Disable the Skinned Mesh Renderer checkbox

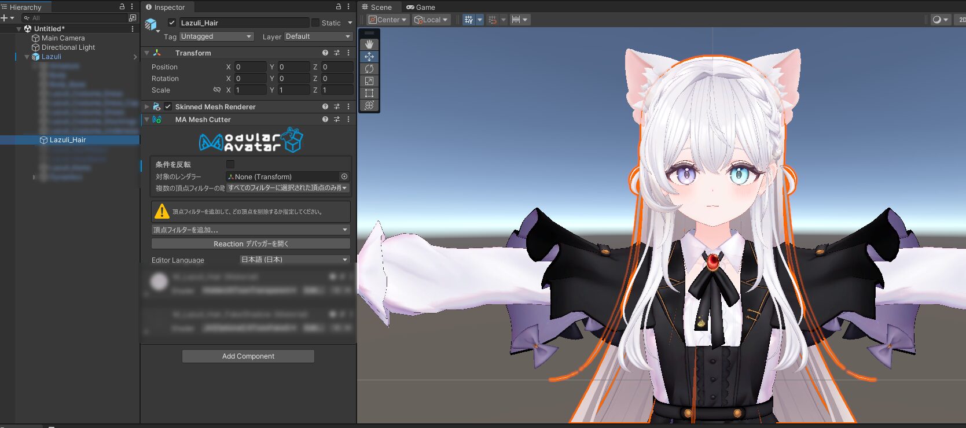tap(168, 107)
